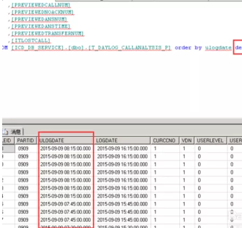This screenshot has height=228, width=242.
Task: Click the 'order by' keyword in query
Action: [x=188, y=48]
